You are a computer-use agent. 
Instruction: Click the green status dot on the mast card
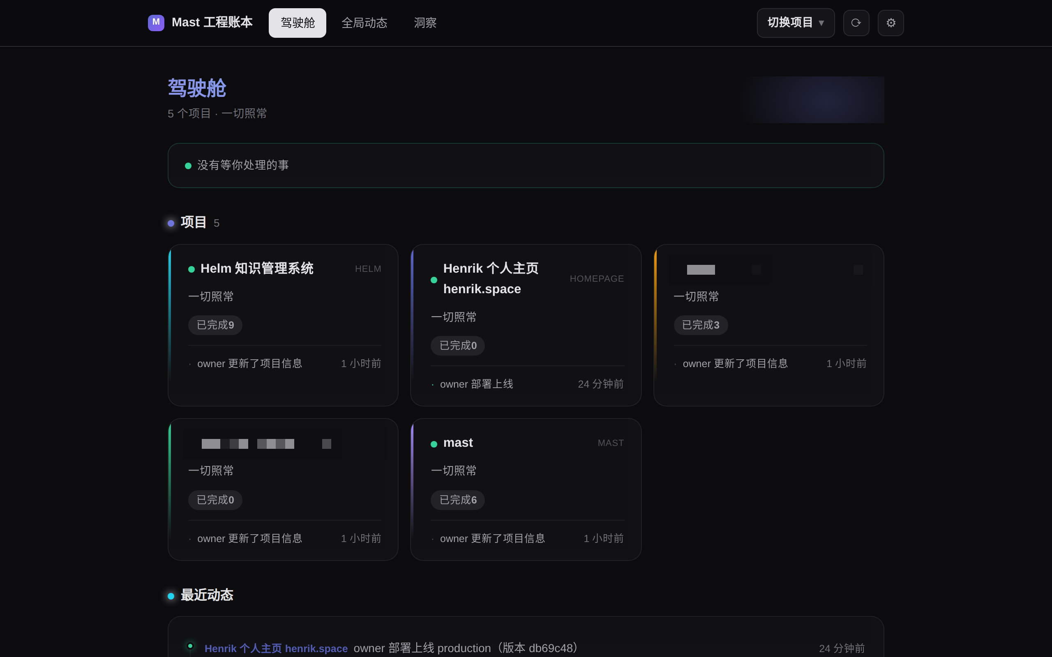coord(434,444)
